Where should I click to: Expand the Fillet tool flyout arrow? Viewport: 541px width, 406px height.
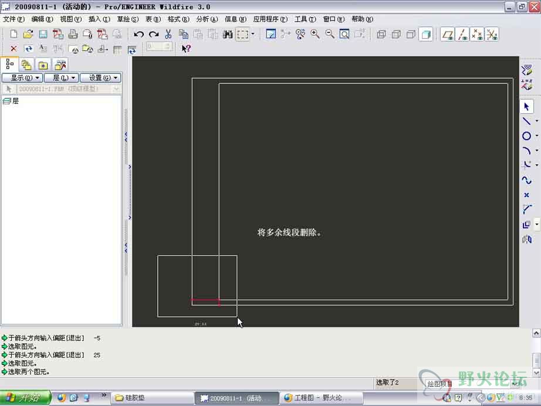pos(537,165)
